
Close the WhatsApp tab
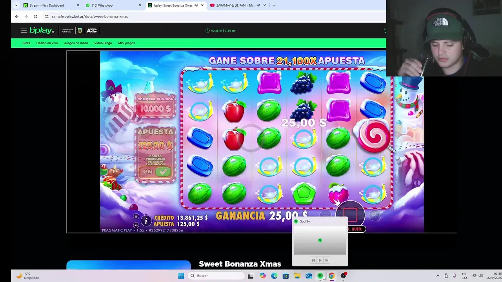140,5
